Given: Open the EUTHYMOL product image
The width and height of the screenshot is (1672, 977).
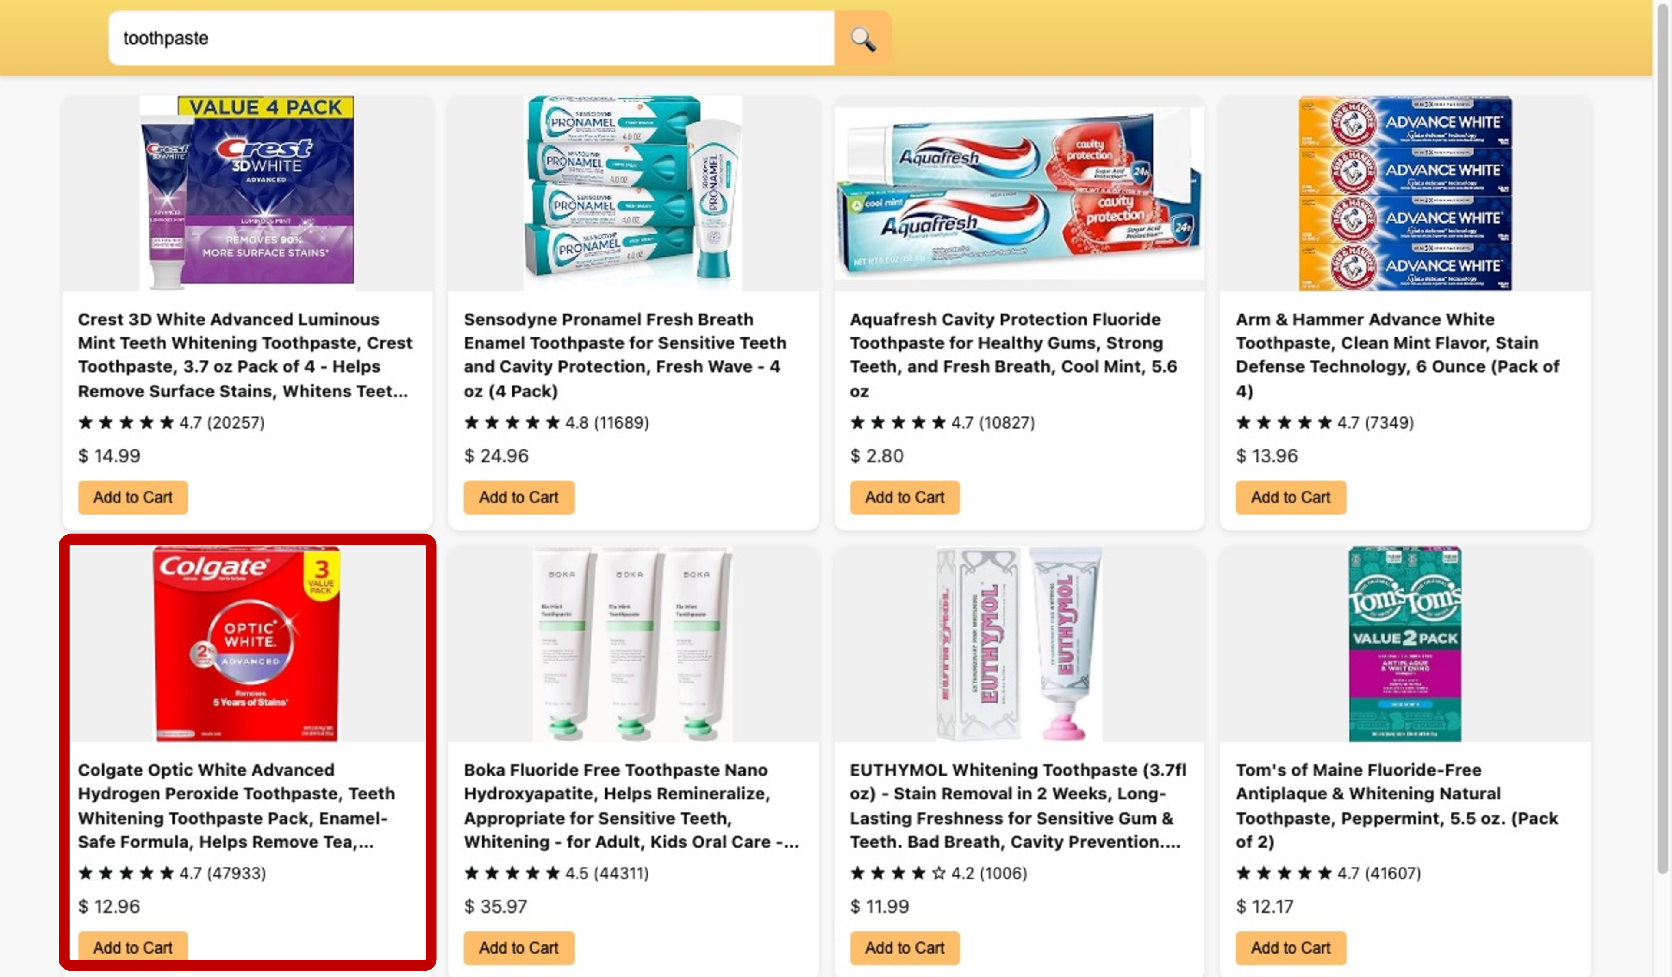Looking at the screenshot, I should point(1019,644).
